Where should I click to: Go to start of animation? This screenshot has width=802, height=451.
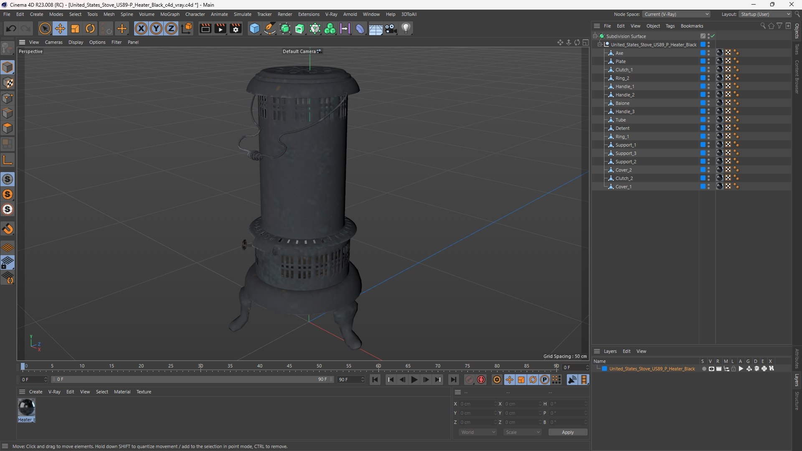click(375, 380)
